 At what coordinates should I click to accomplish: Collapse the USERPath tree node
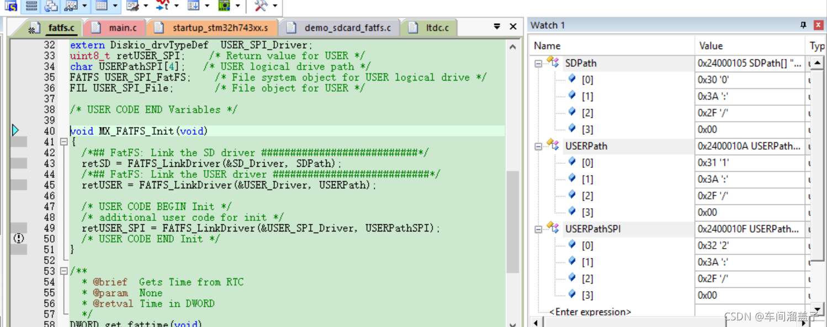pyautogui.click(x=538, y=146)
